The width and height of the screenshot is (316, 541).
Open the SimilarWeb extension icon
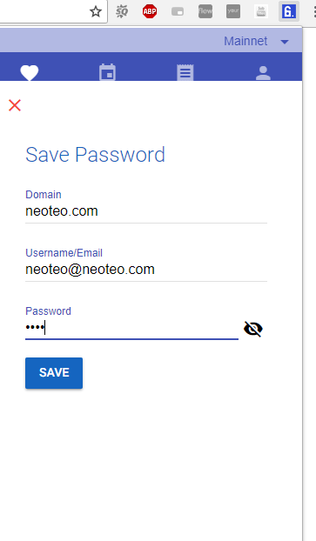pyautogui.click(x=122, y=11)
